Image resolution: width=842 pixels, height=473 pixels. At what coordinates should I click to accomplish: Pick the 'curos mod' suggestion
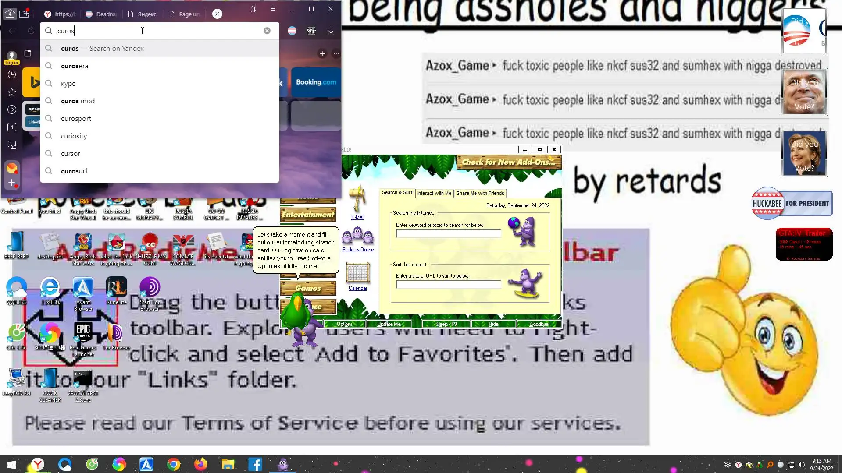[x=78, y=101]
